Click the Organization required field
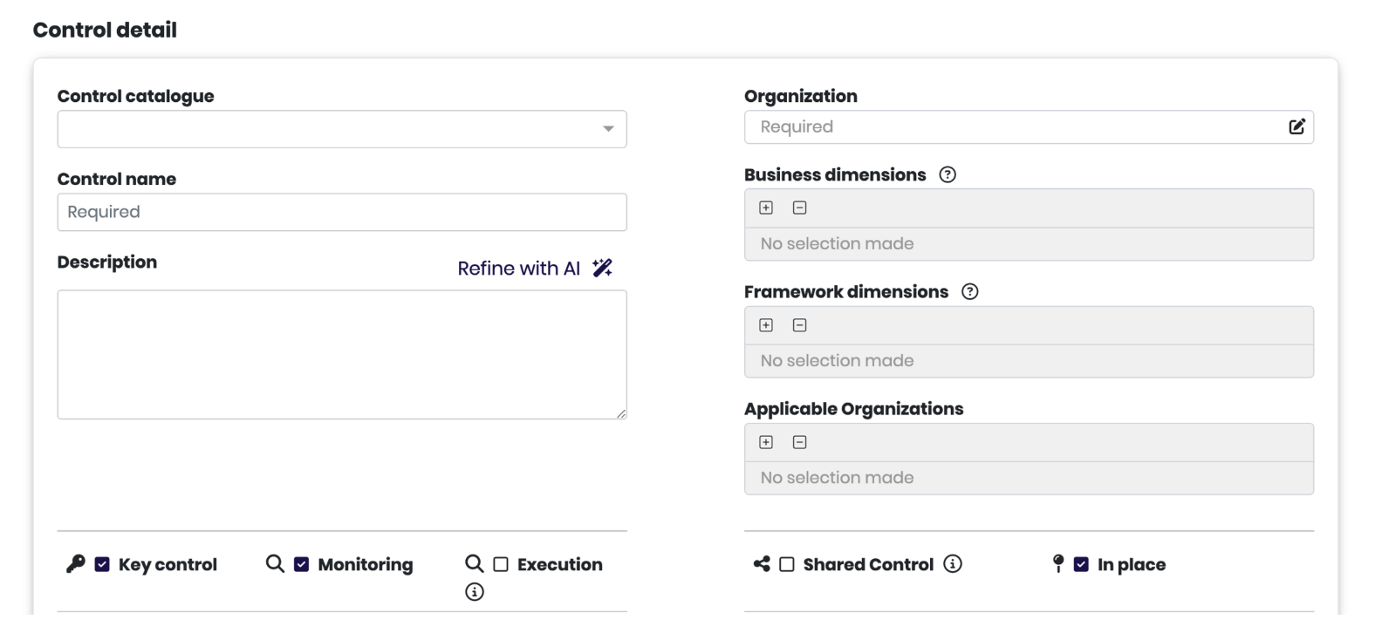Image resolution: width=1389 pixels, height=640 pixels. coord(1029,126)
